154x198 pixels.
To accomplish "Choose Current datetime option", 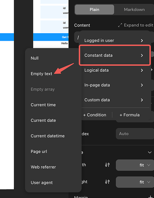I will pyautogui.click(x=48, y=136).
